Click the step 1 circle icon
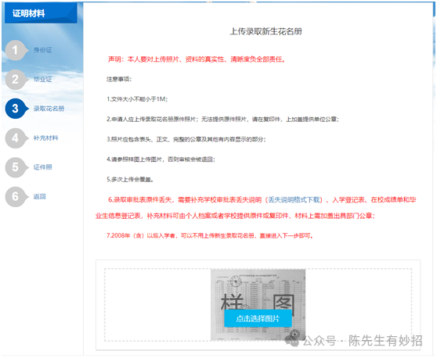This screenshot has height=358, width=437. tap(16, 50)
